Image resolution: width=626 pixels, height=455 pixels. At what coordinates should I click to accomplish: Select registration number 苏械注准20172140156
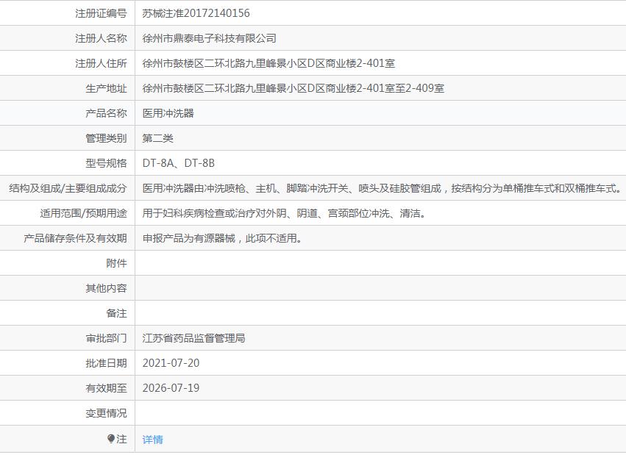coord(196,13)
